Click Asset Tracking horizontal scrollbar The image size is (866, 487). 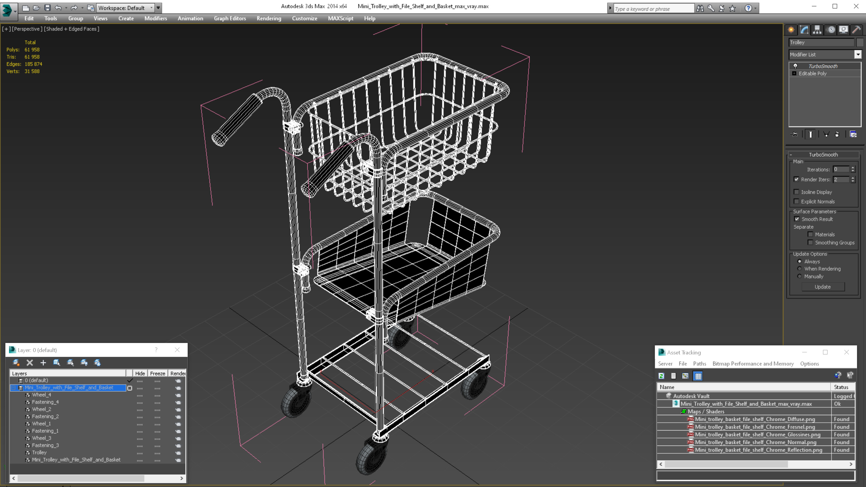(x=726, y=464)
